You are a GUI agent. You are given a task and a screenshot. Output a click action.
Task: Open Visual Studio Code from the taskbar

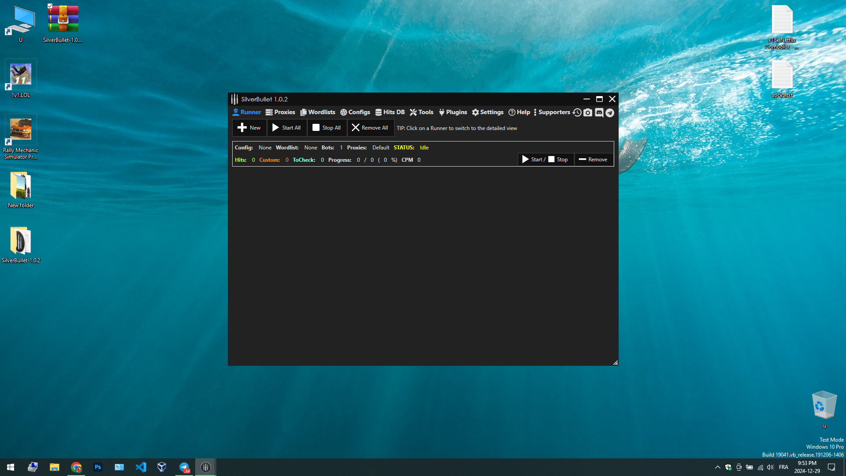coord(141,467)
